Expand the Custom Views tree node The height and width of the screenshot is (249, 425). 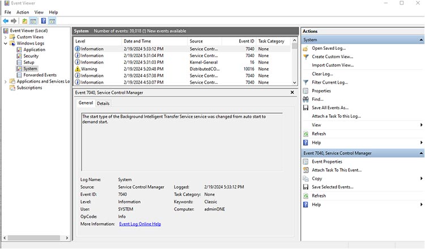[x=6, y=37]
